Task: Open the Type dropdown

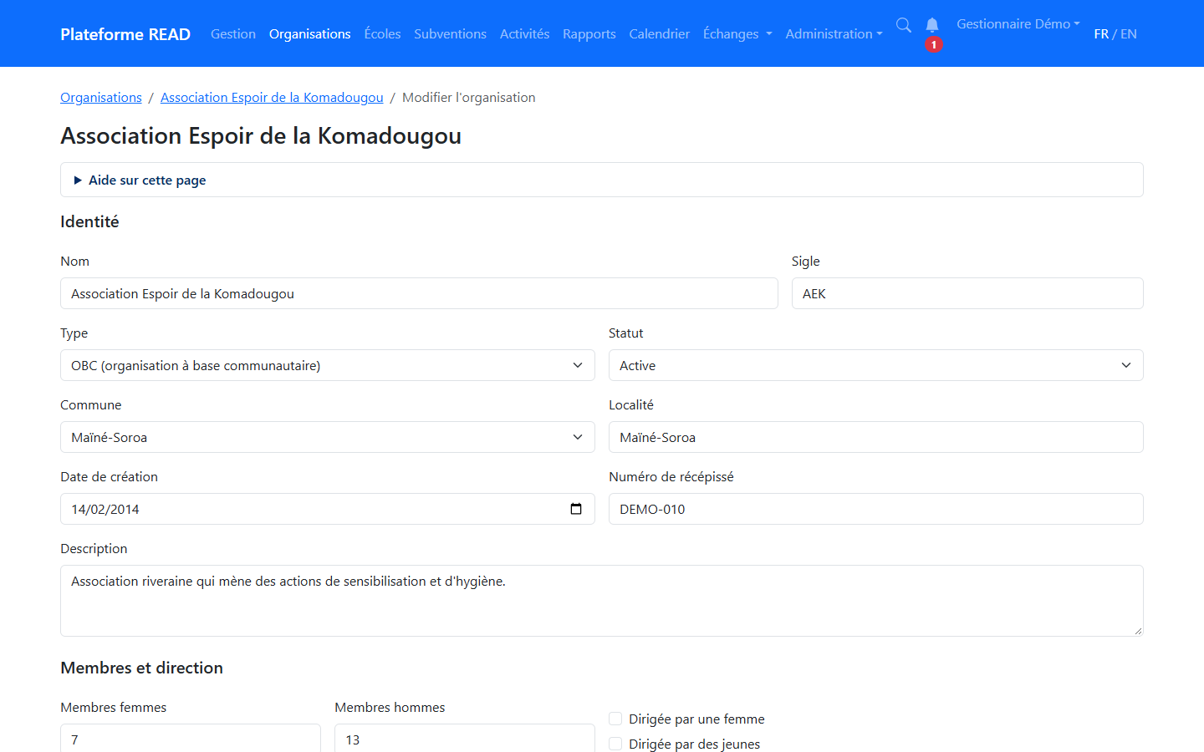Action: 328,365
